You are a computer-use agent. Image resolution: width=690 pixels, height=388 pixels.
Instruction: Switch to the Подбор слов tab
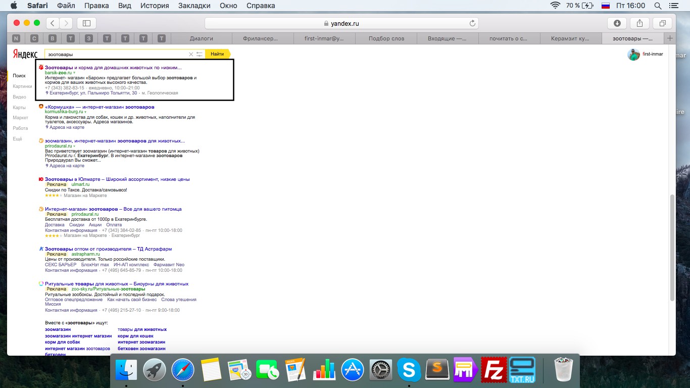click(386, 38)
